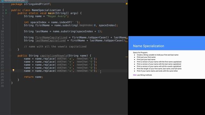Click the comment about vowels capitalized
This screenshot has width=205, height=115.
click(55, 47)
